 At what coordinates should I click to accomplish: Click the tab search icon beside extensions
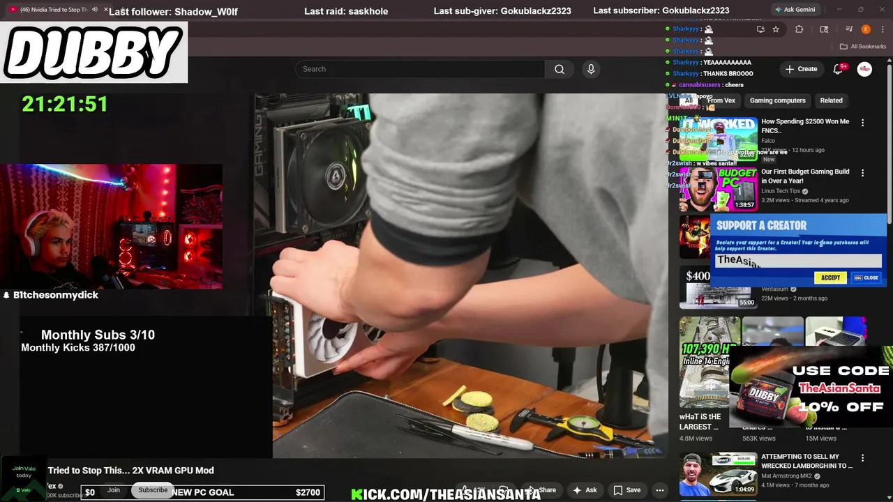point(824,29)
